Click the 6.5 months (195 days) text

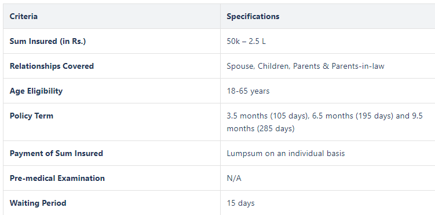[x=353, y=116]
